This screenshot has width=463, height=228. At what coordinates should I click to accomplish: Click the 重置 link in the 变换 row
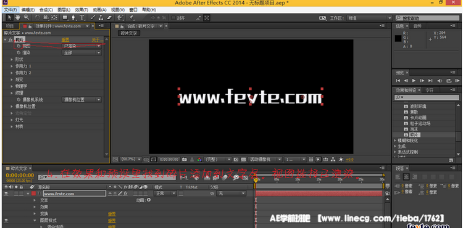coord(112,214)
